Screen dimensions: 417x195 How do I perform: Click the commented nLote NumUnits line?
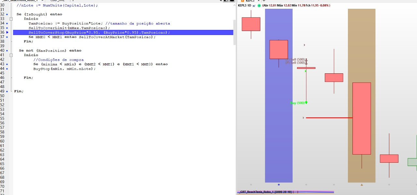click(57, 5)
